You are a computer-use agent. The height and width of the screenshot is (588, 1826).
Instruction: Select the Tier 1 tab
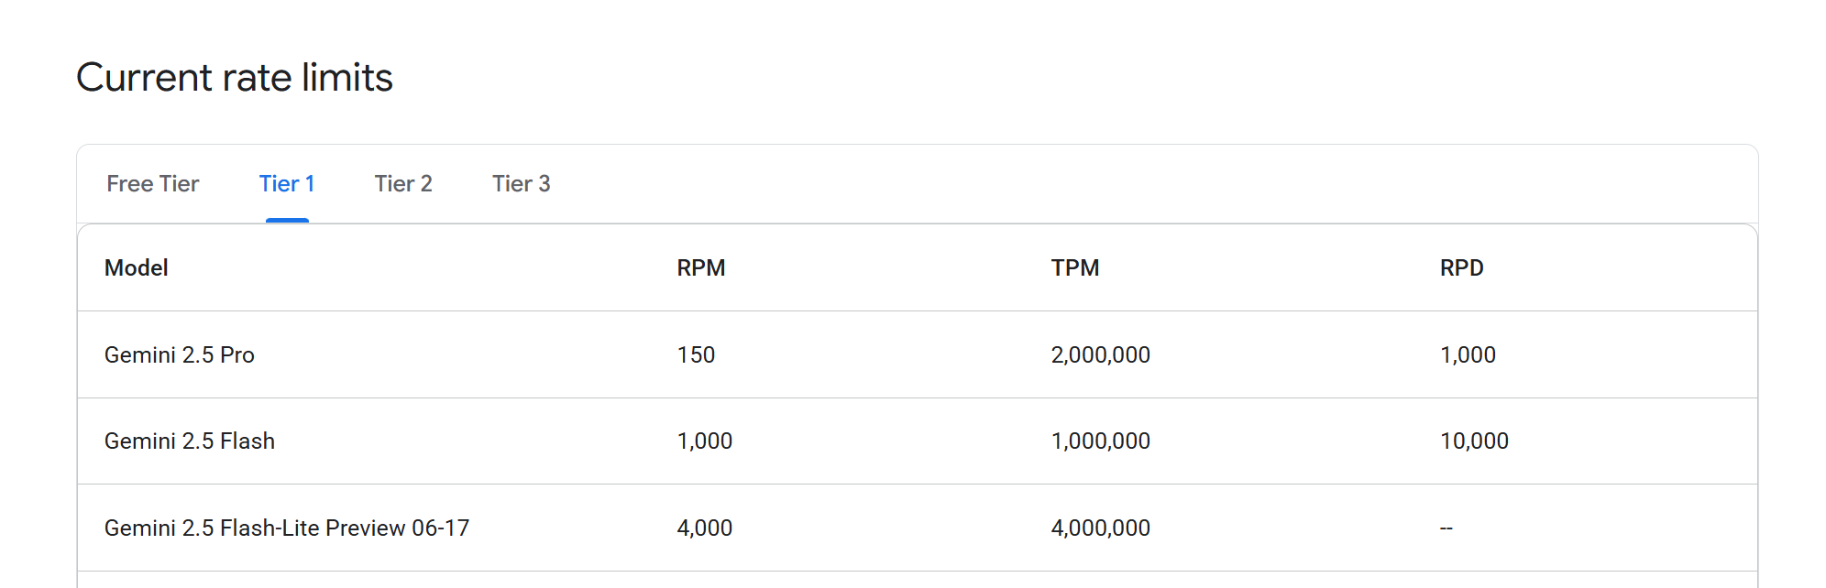(287, 184)
